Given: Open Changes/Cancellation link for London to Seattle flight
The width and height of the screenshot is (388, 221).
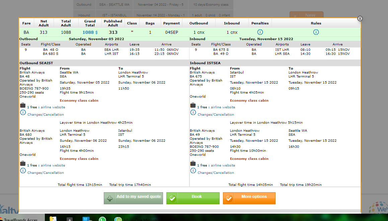Looking at the screenshot, I should tap(216, 173).
